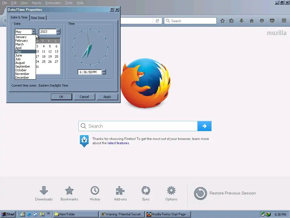The height and width of the screenshot is (218, 290).
Task: Decrease the year with the down spinner
Action: [x=58, y=33]
